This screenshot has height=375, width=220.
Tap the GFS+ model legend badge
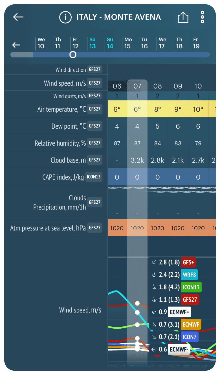pos(188,262)
